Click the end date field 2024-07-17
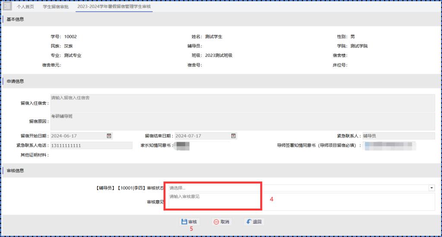This screenshot has width=442, height=237. [x=202, y=136]
